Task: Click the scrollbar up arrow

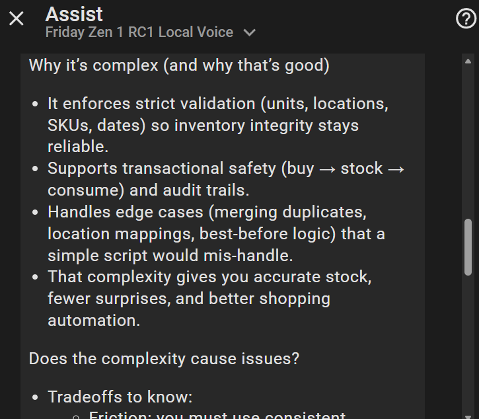Action: (468, 61)
